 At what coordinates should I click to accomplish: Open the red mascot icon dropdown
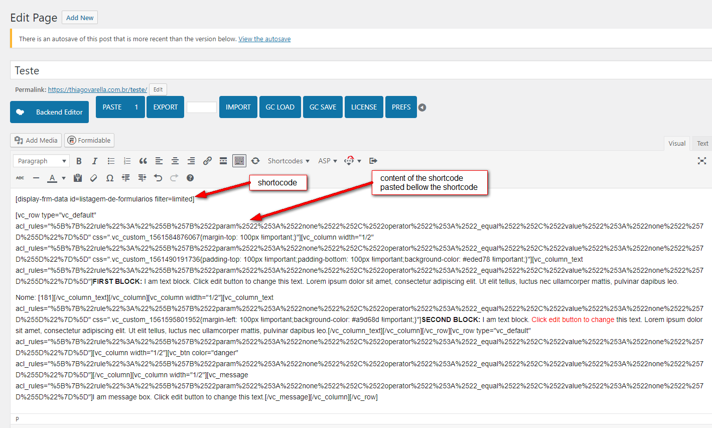(353, 161)
